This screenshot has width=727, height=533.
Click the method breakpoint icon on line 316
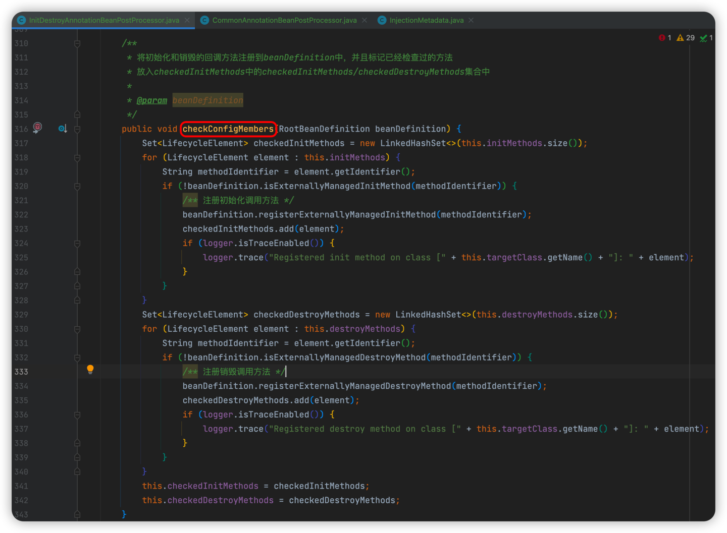pyautogui.click(x=37, y=128)
